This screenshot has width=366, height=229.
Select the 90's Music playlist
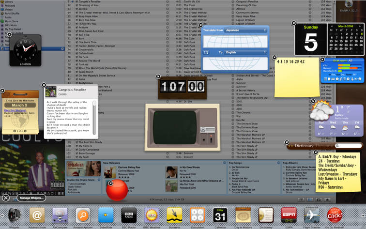click(x=11, y=25)
